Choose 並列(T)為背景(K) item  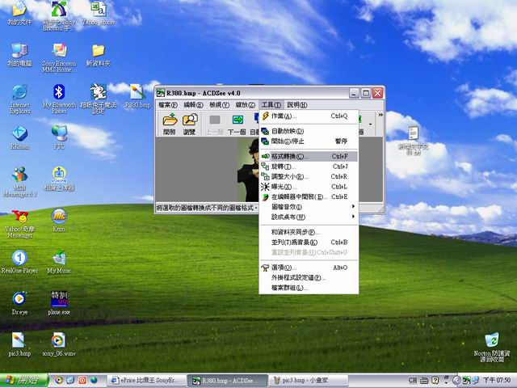coord(309,242)
